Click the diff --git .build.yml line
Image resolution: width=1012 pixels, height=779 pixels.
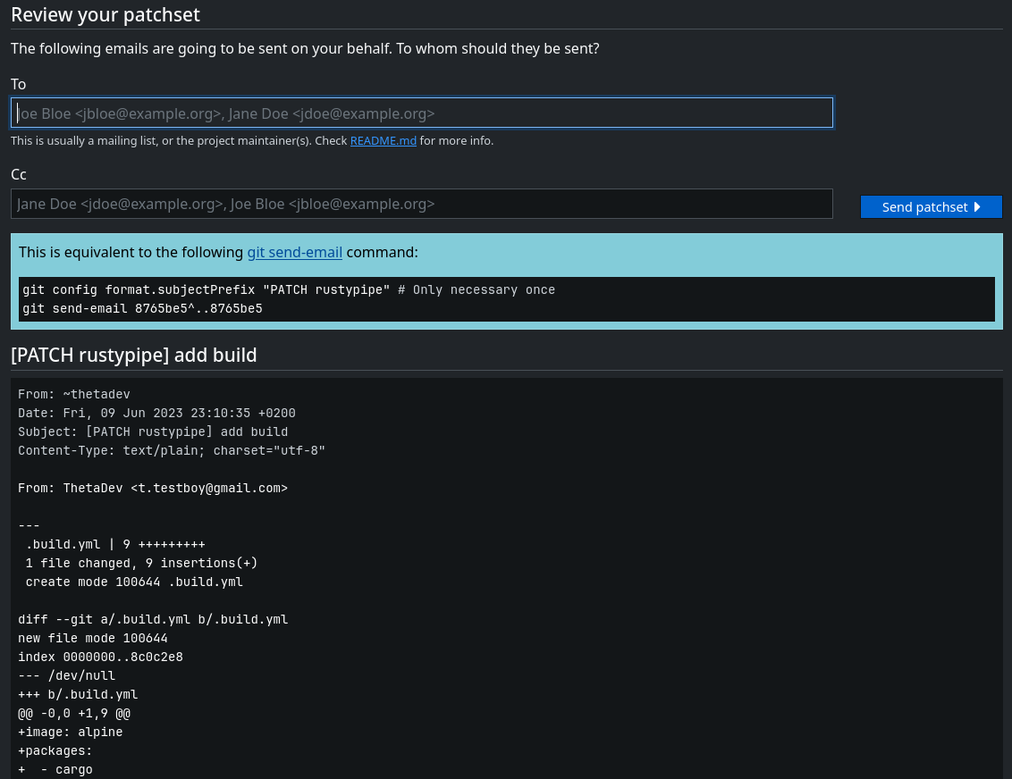[x=153, y=619]
